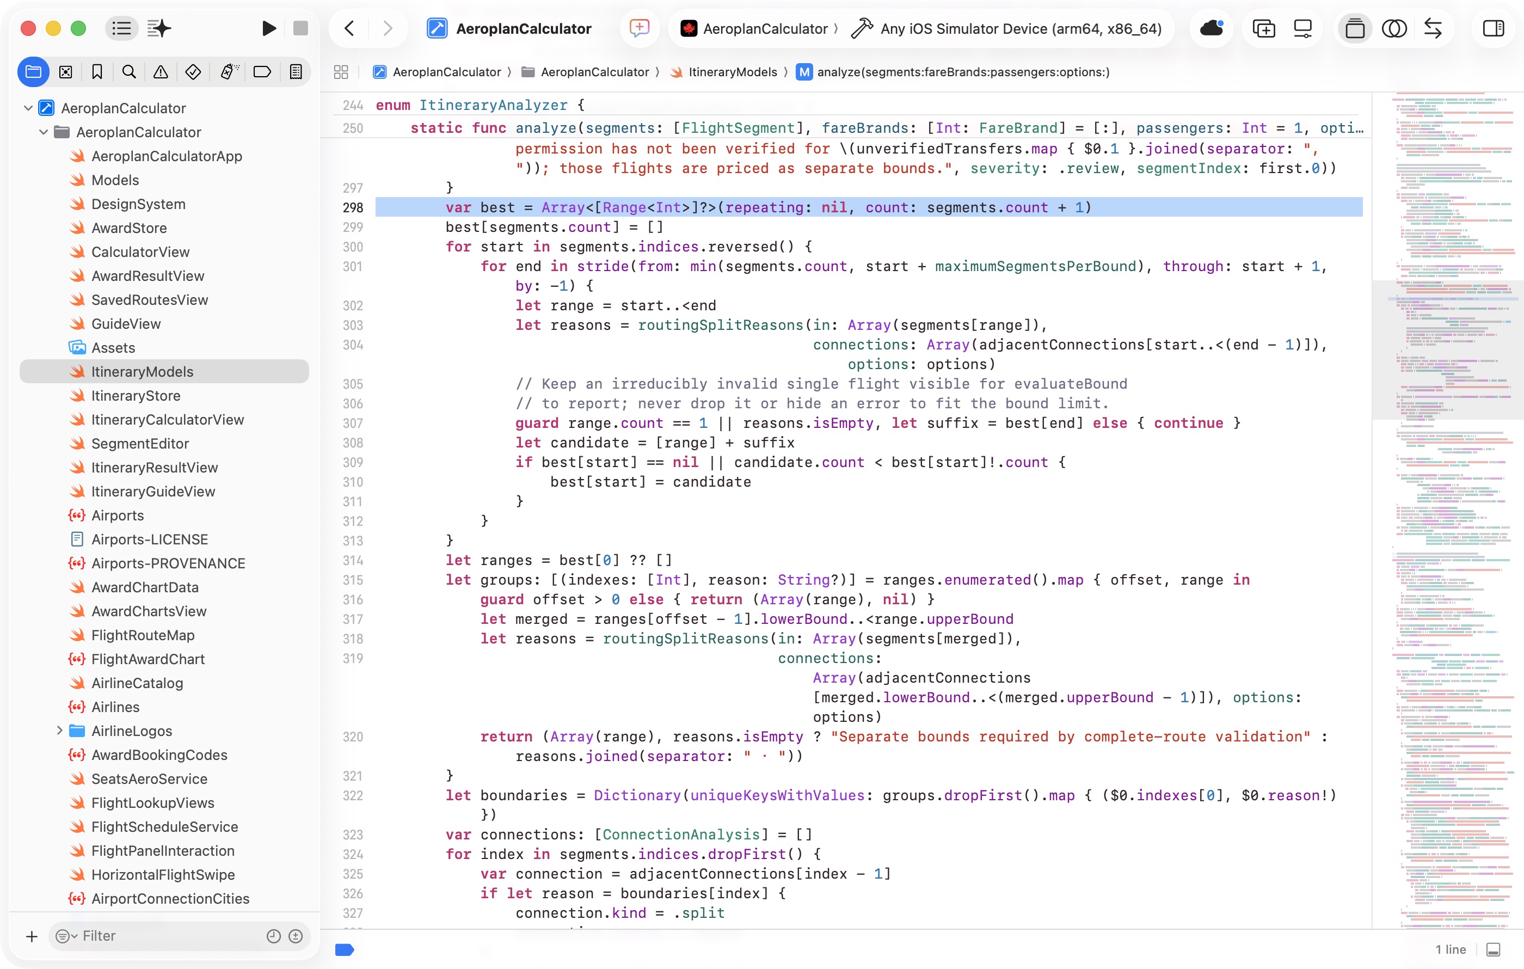Open the Issue navigator warning tab
1524x969 pixels.
tap(161, 72)
